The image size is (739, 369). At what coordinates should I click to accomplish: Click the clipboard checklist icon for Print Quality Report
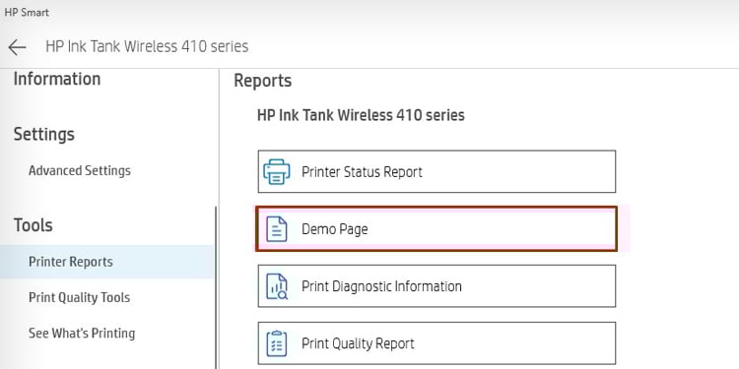(276, 343)
